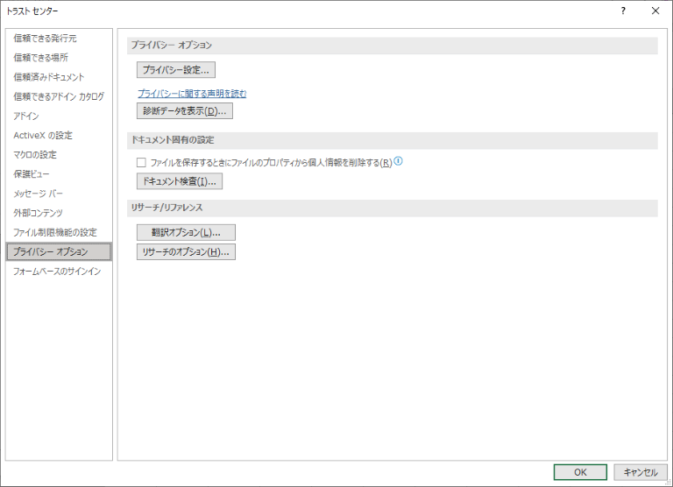
Task: Select 信頼できる発行元 in the sidebar
Action: (x=45, y=39)
